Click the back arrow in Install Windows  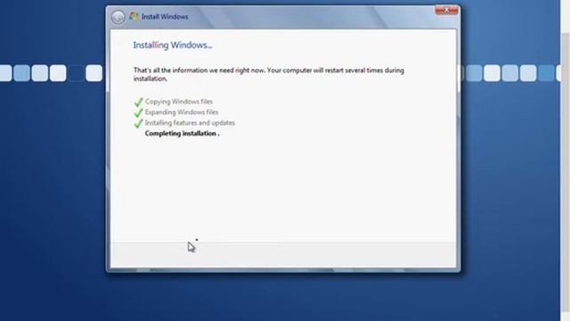(118, 17)
